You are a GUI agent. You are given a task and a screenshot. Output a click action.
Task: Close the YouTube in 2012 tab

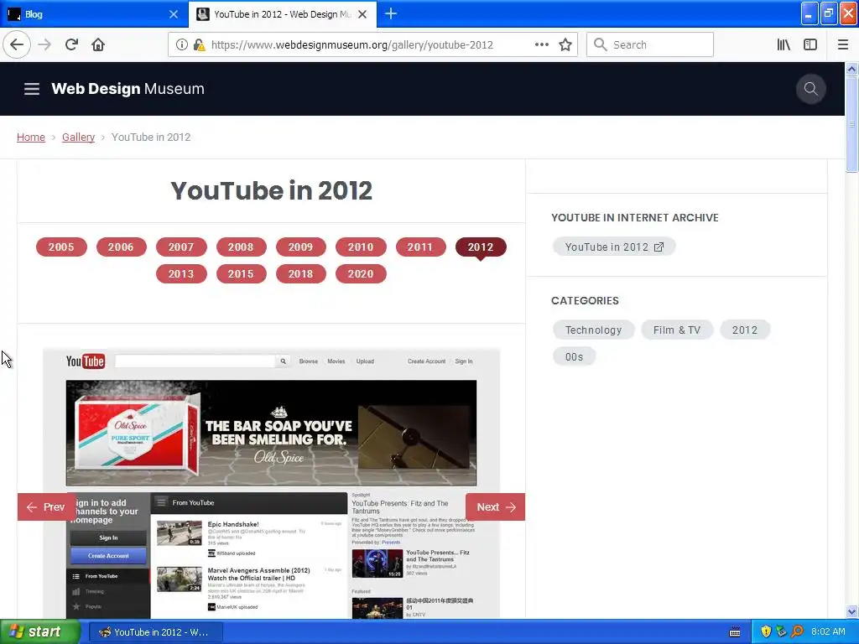tap(362, 14)
